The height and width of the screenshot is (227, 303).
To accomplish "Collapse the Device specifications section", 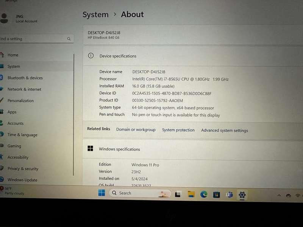I will (193, 56).
